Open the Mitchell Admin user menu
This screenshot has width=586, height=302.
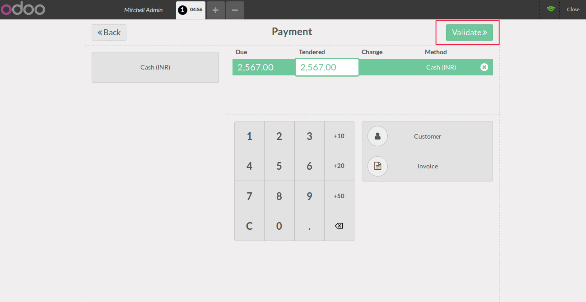pos(144,9)
